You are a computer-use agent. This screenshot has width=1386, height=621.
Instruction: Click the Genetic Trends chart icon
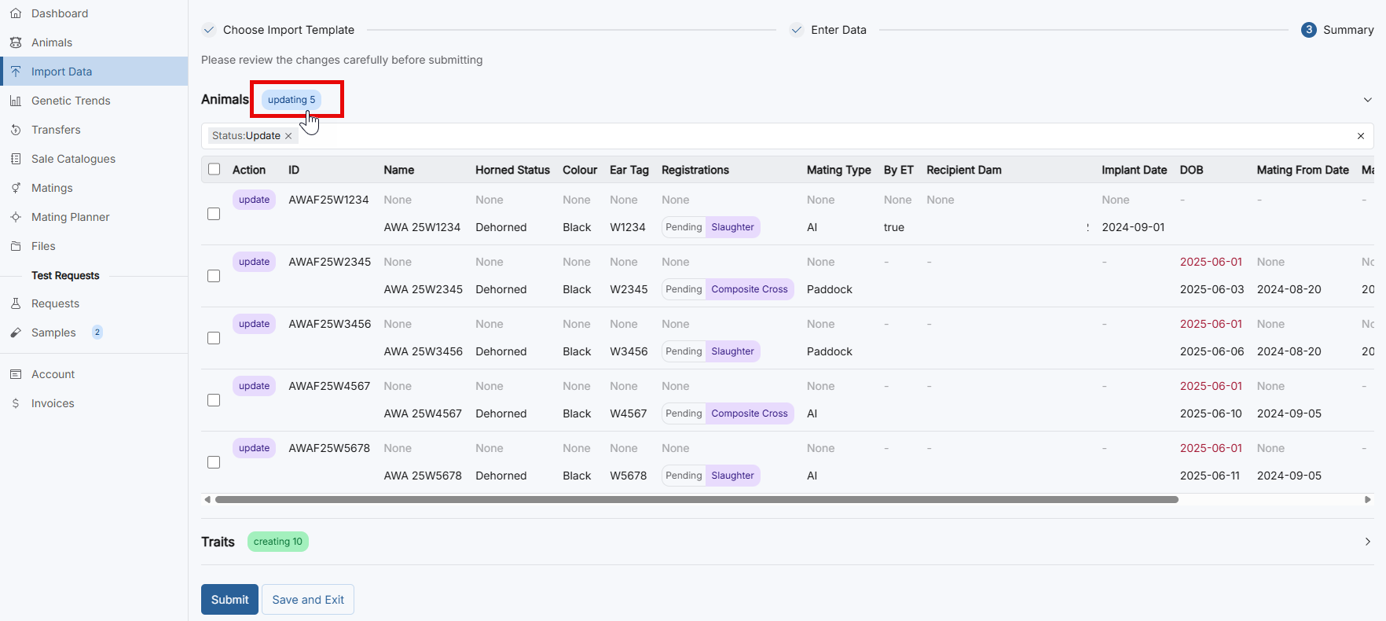pos(16,101)
